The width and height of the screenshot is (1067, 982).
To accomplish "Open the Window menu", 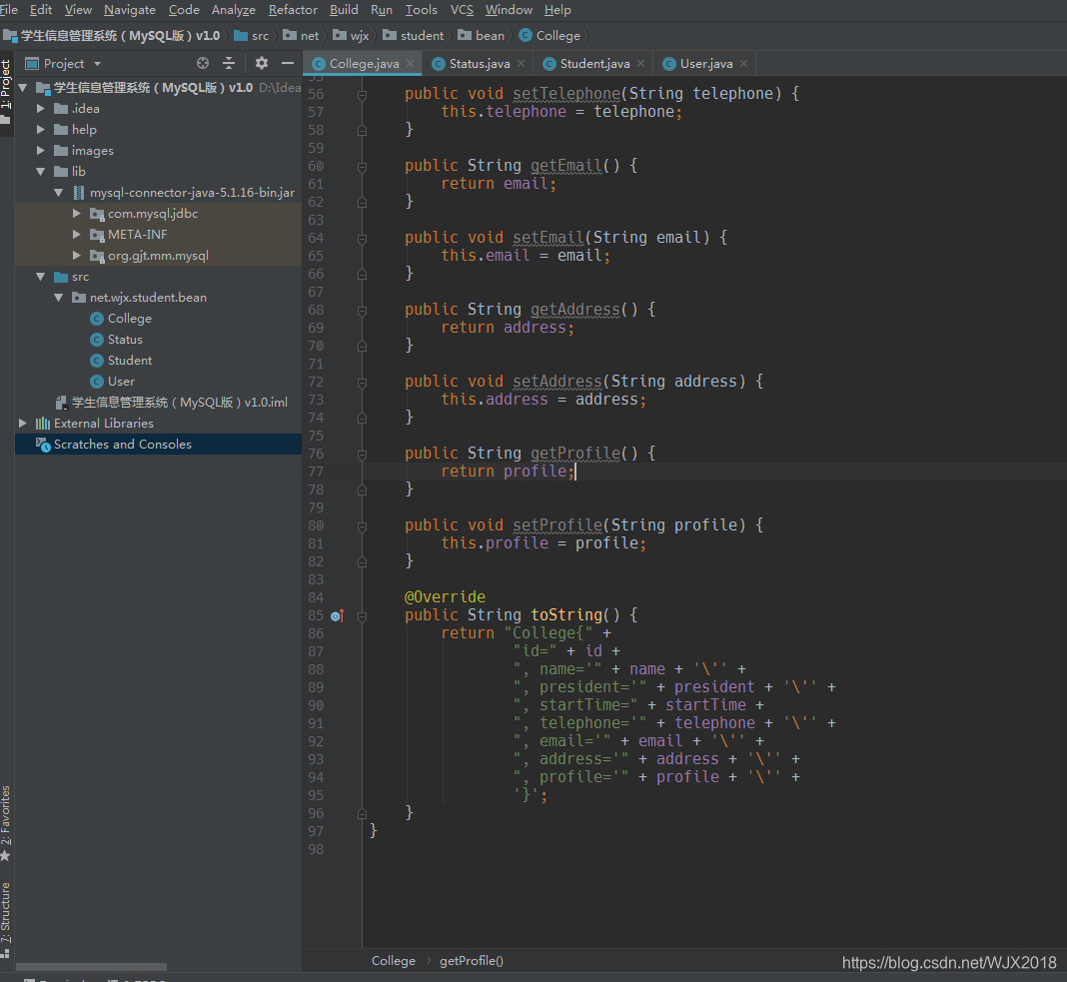I will pyautogui.click(x=509, y=10).
